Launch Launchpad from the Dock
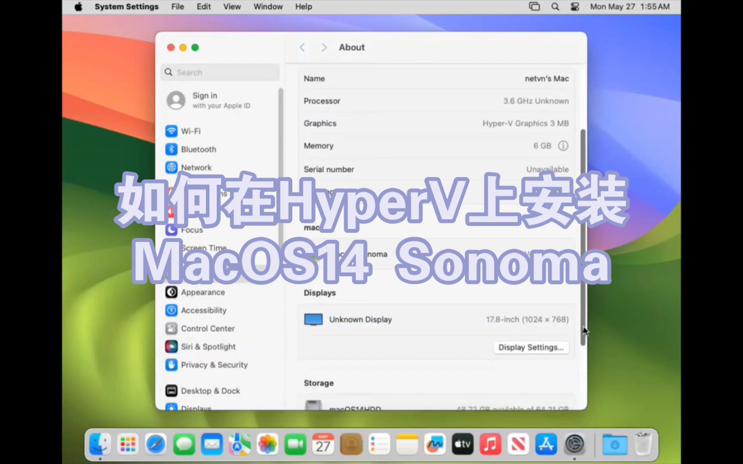The image size is (743, 464). point(128,444)
